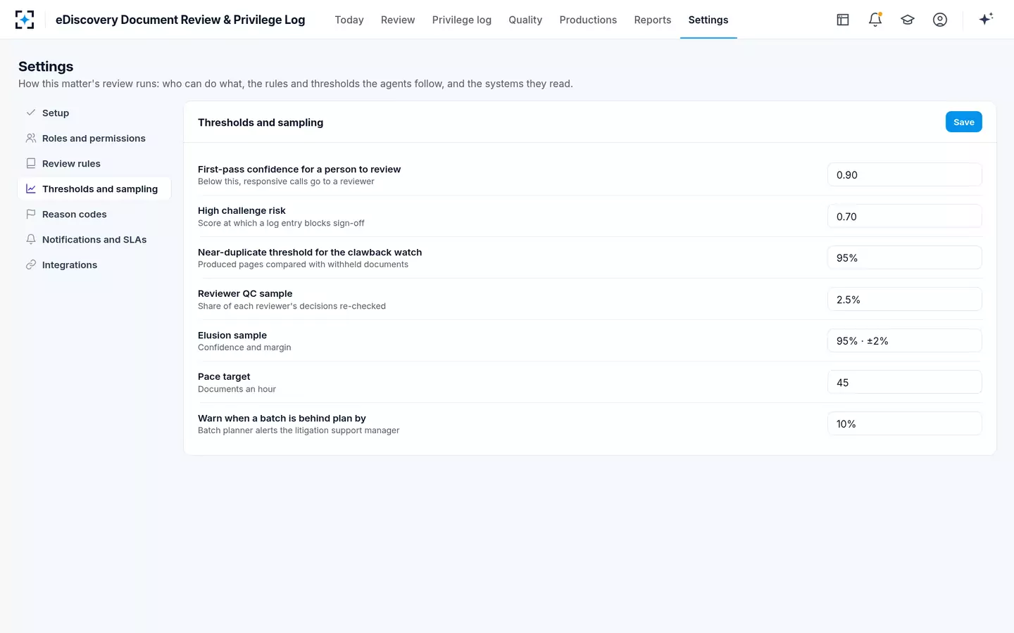Image resolution: width=1014 pixels, height=633 pixels.
Task: Edit the Pace target field showing 45
Action: click(904, 382)
